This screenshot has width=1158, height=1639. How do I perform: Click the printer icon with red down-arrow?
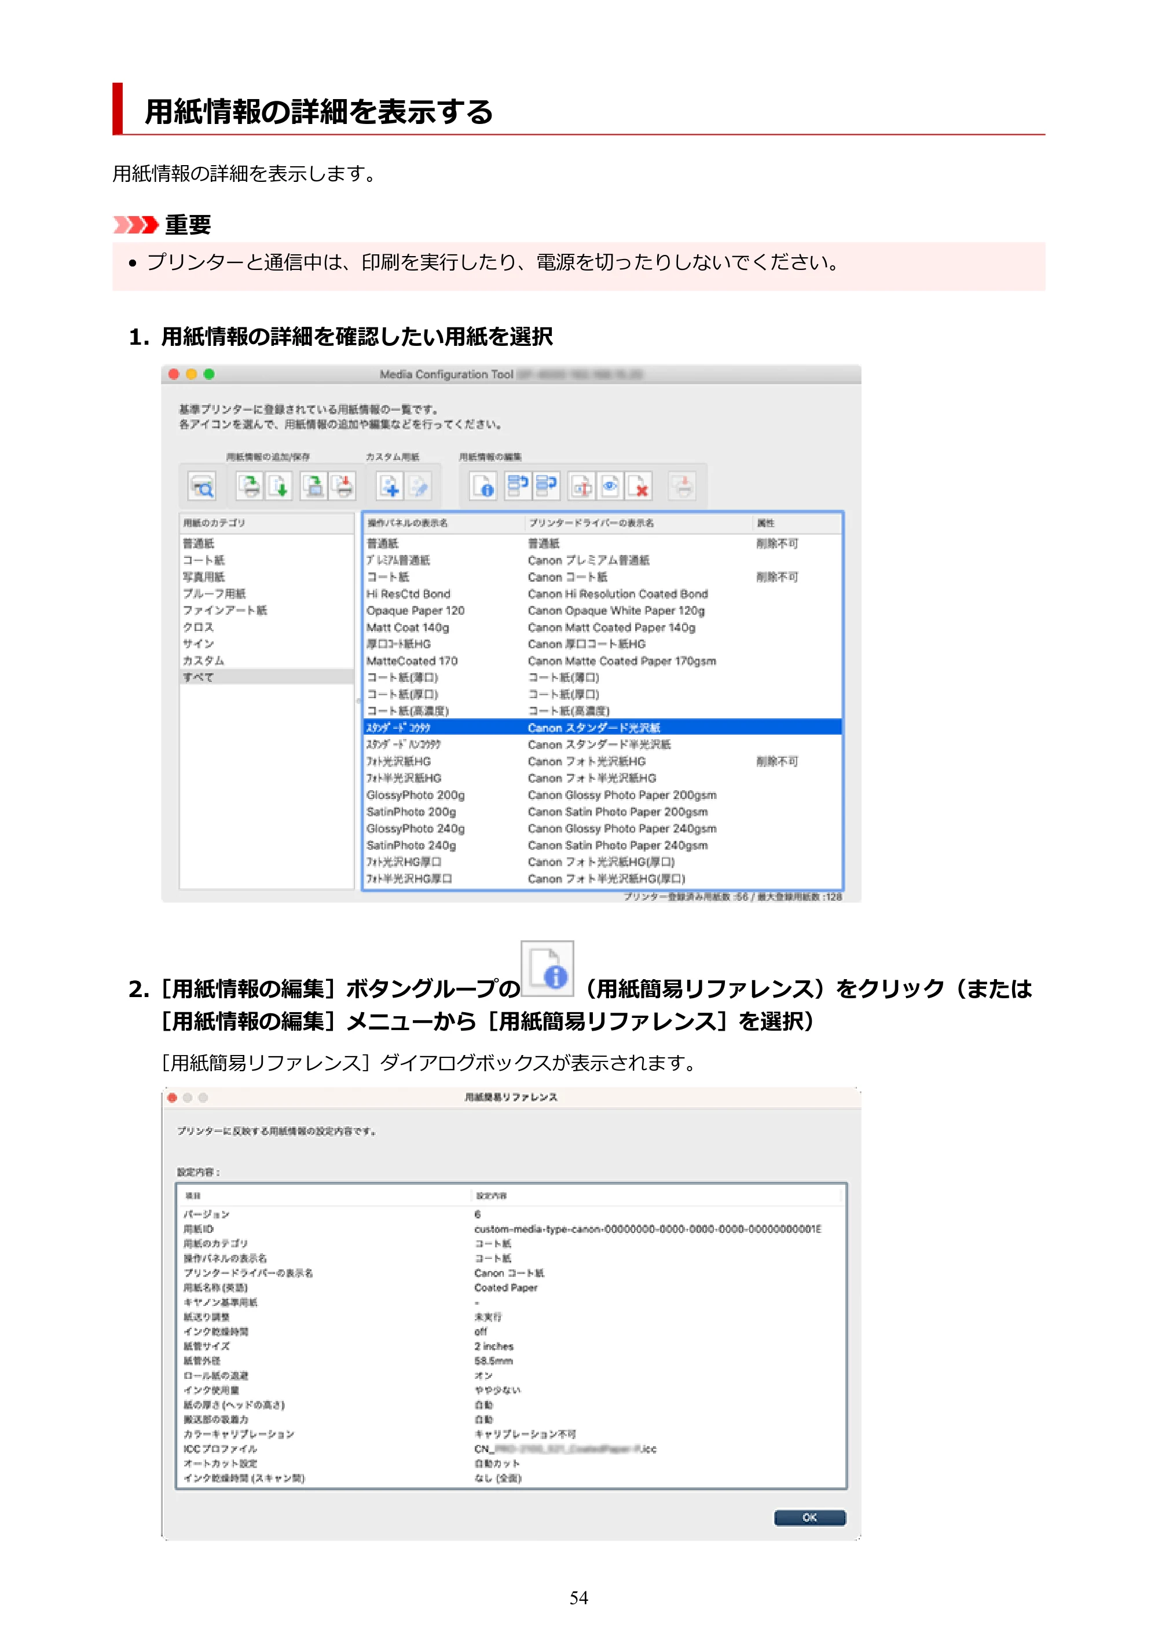343,486
